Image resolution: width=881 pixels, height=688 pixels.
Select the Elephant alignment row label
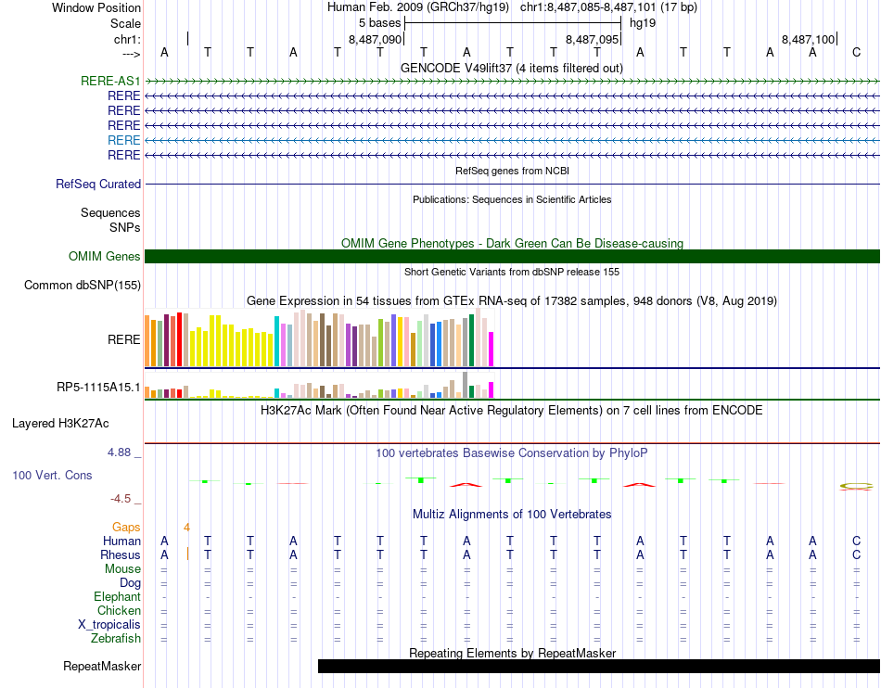coord(117,596)
